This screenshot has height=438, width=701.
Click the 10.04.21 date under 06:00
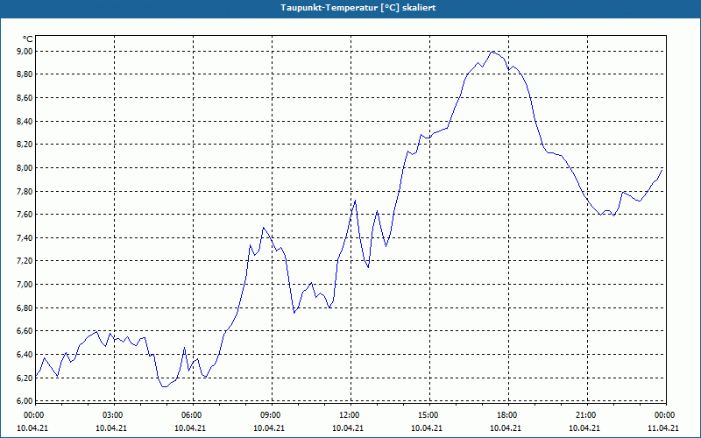[190, 427]
